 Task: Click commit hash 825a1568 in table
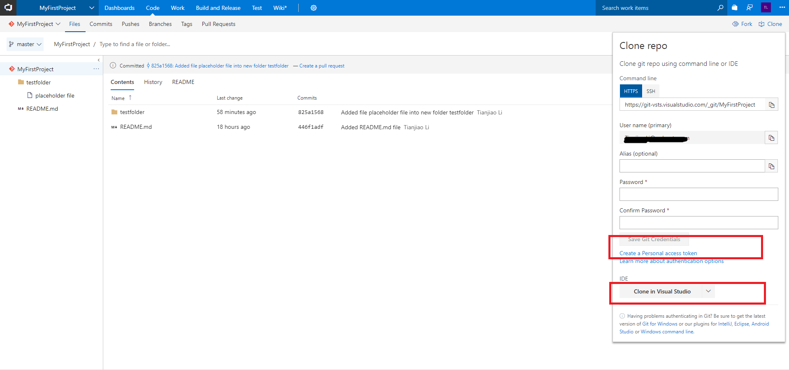point(311,112)
